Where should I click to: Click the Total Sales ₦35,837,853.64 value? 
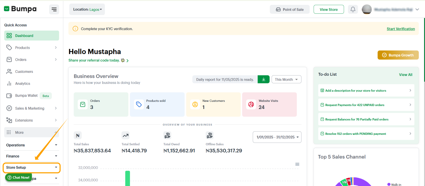coord(92,151)
